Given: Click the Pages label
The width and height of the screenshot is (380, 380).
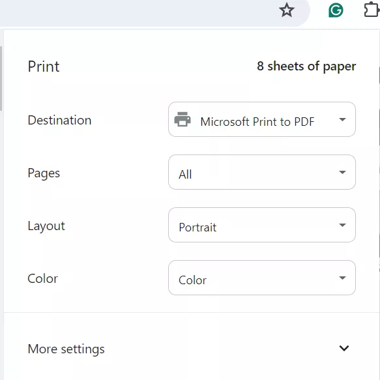Looking at the screenshot, I should coord(44,173).
